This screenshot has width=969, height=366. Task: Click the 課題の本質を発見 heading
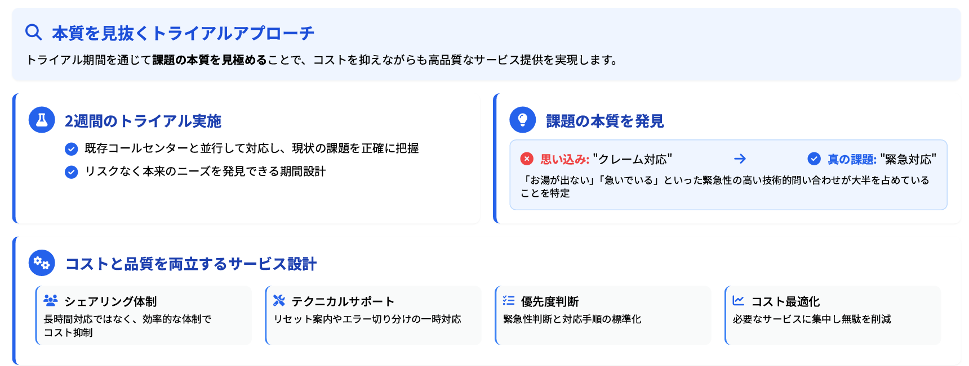tap(605, 121)
